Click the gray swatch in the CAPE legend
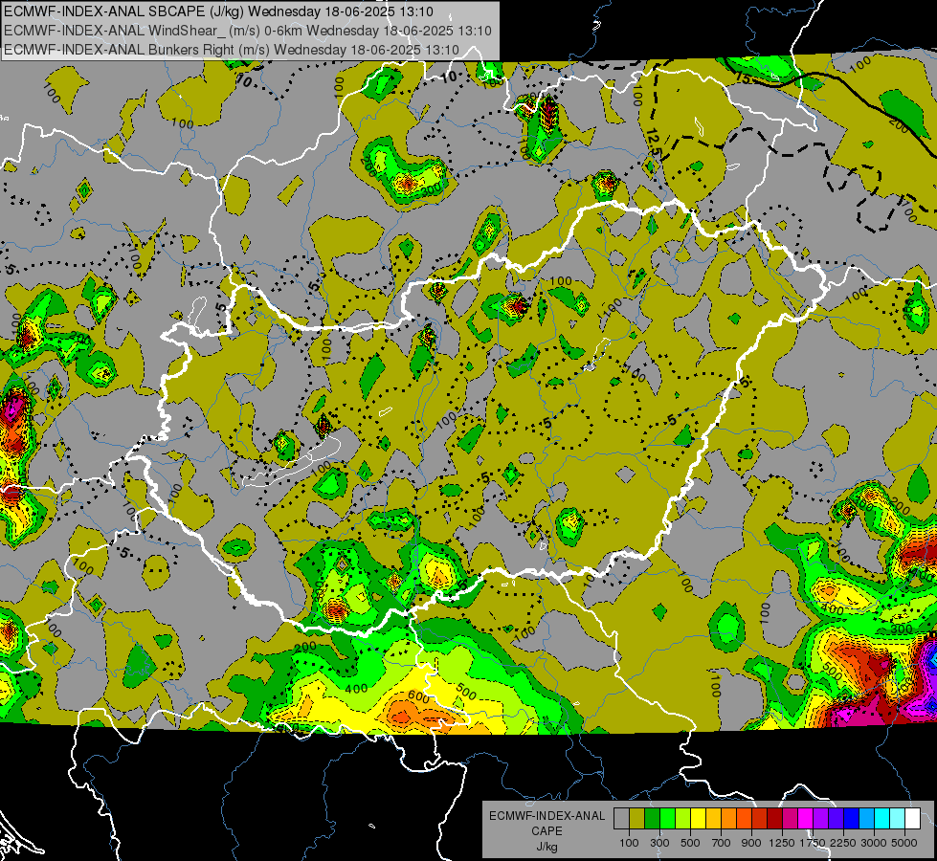The height and width of the screenshot is (861, 937). tap(621, 818)
